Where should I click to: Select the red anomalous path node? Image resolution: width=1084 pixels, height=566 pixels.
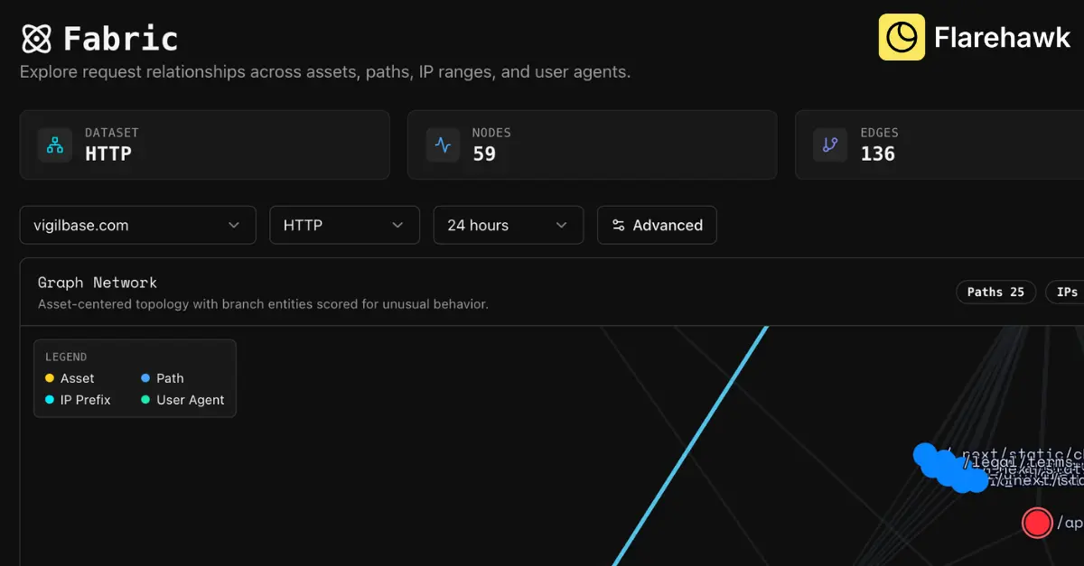[1037, 523]
